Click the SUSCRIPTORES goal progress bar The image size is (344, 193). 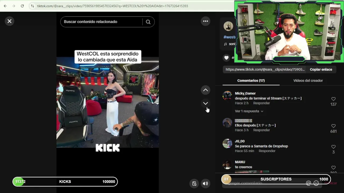276,179
